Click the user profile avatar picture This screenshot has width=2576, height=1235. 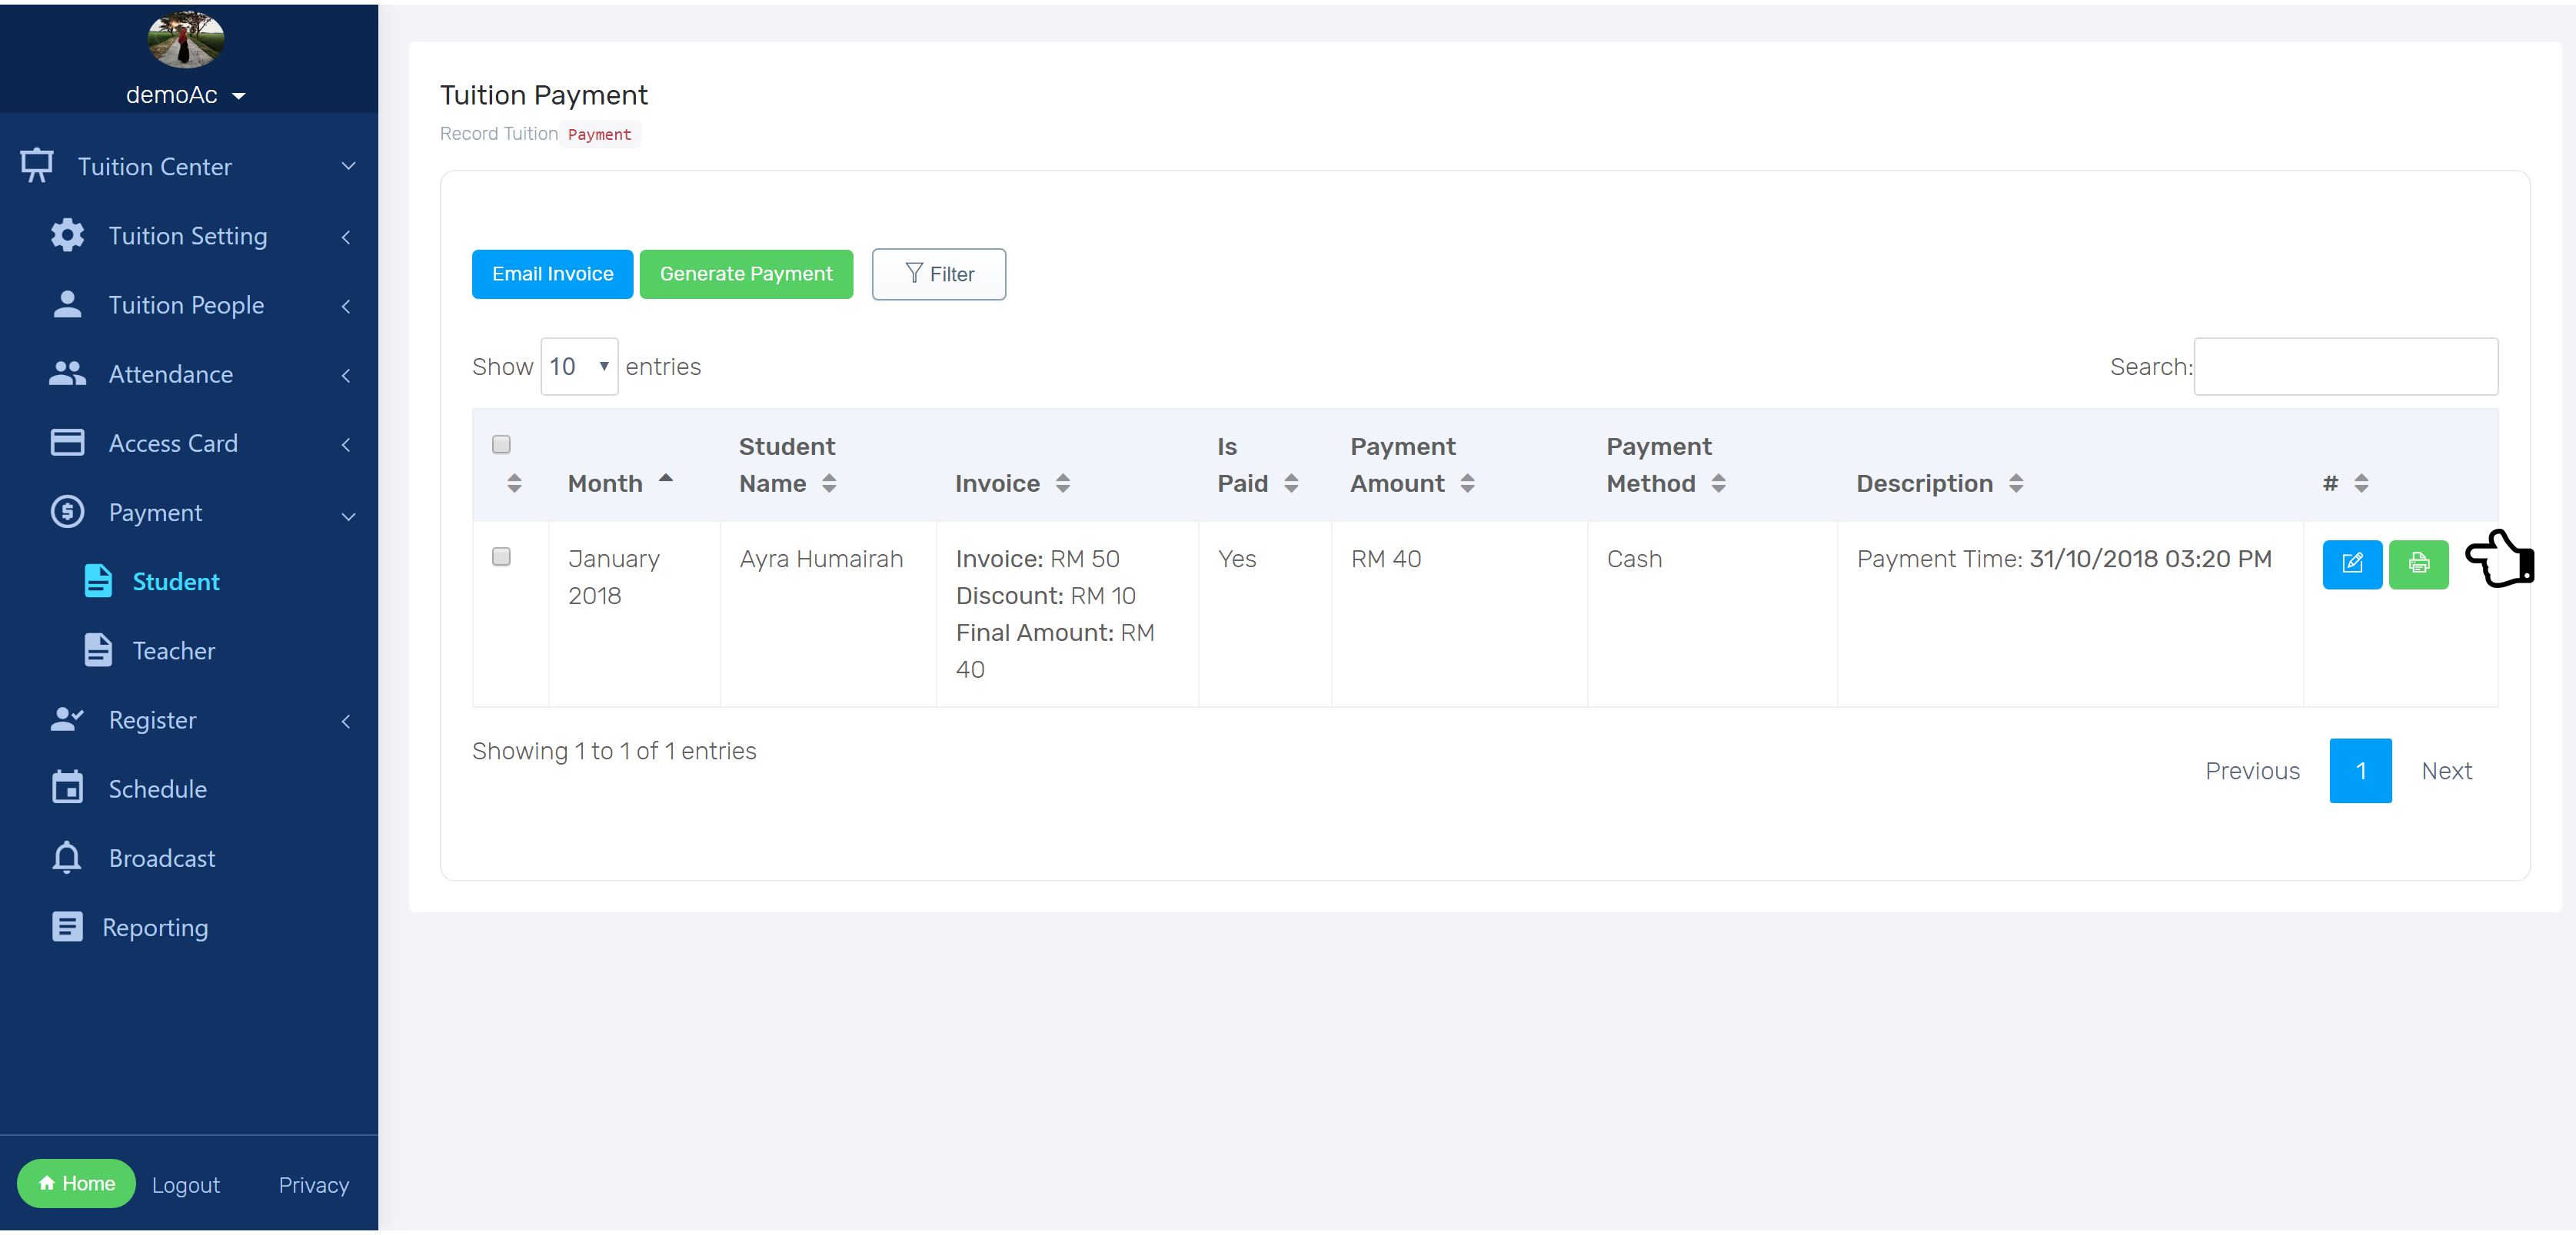(x=185, y=40)
